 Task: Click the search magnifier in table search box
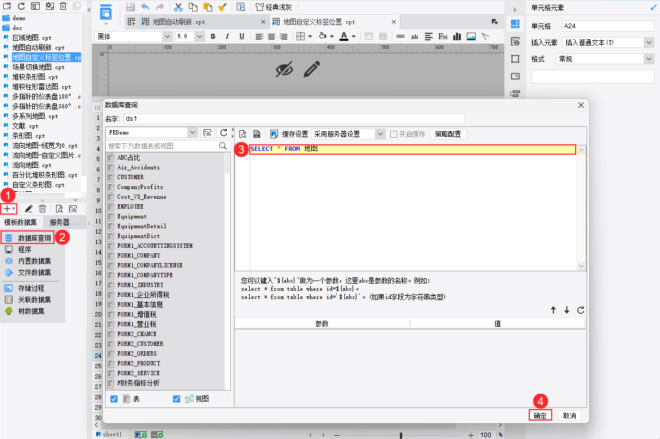223,146
